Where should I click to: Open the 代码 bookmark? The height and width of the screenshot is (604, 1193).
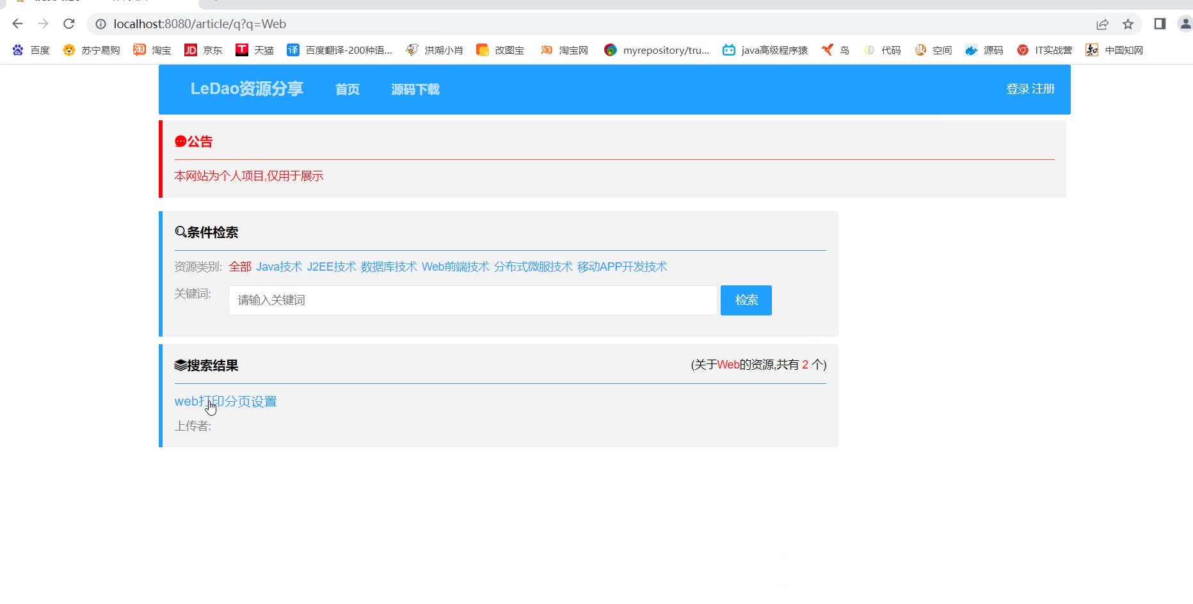[x=882, y=50]
